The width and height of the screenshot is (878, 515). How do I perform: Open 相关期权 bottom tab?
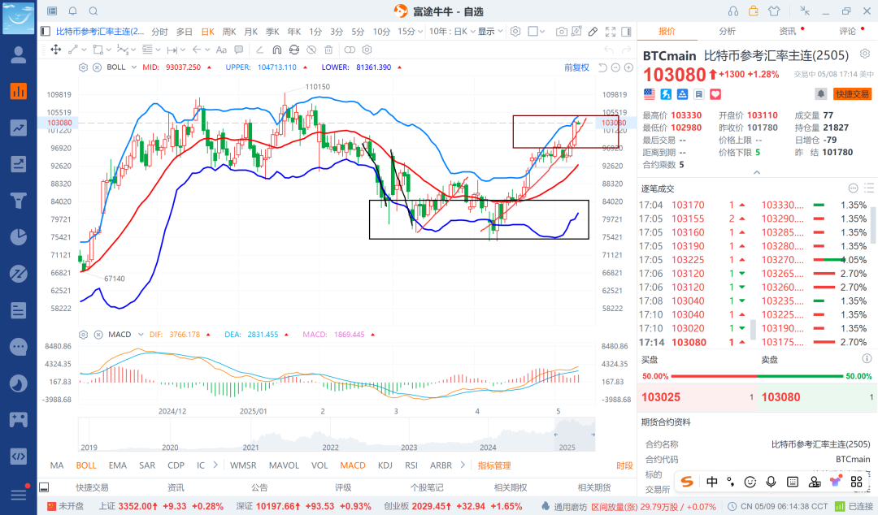tap(510, 487)
